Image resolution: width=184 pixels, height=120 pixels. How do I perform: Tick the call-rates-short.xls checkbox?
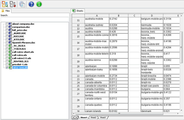pyautogui.click(x=7, y=52)
